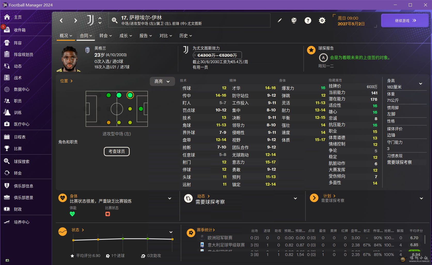This screenshot has height=265, width=432.
Task: Open the 位置 positions link
Action: (x=66, y=81)
